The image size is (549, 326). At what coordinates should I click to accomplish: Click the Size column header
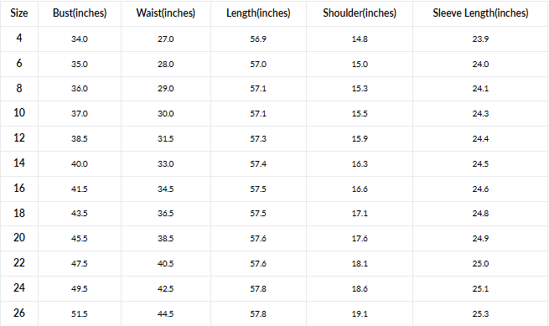[19, 13]
